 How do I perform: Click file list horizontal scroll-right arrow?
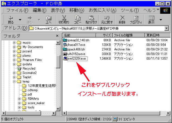point(168,113)
